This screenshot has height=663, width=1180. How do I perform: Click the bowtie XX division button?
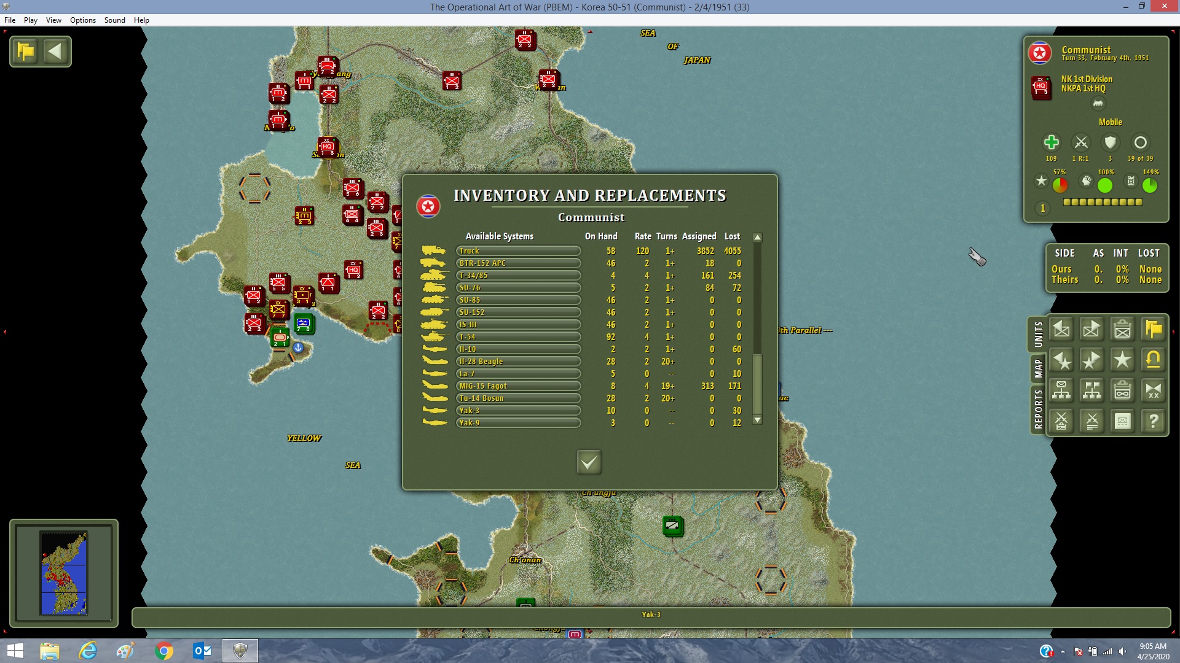point(1154,390)
